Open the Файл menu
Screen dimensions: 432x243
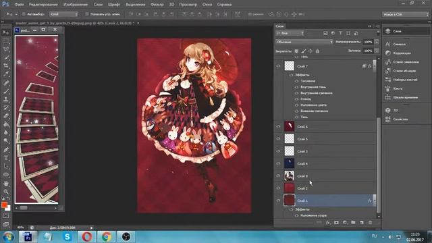tap(19, 5)
